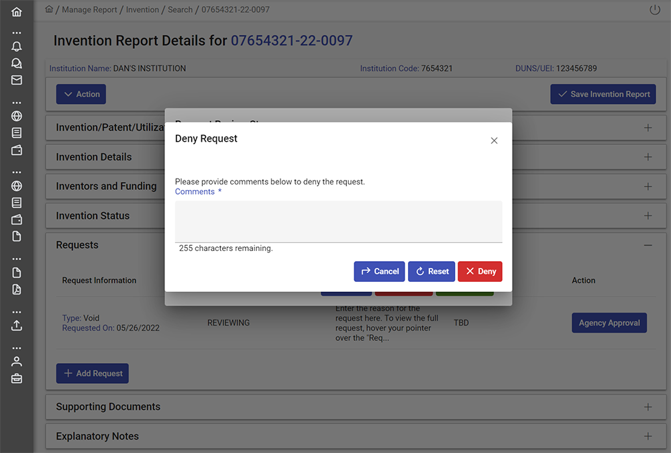Click the Cancel button in dialog
Screen dimensions: 671x453
[x=379, y=271]
